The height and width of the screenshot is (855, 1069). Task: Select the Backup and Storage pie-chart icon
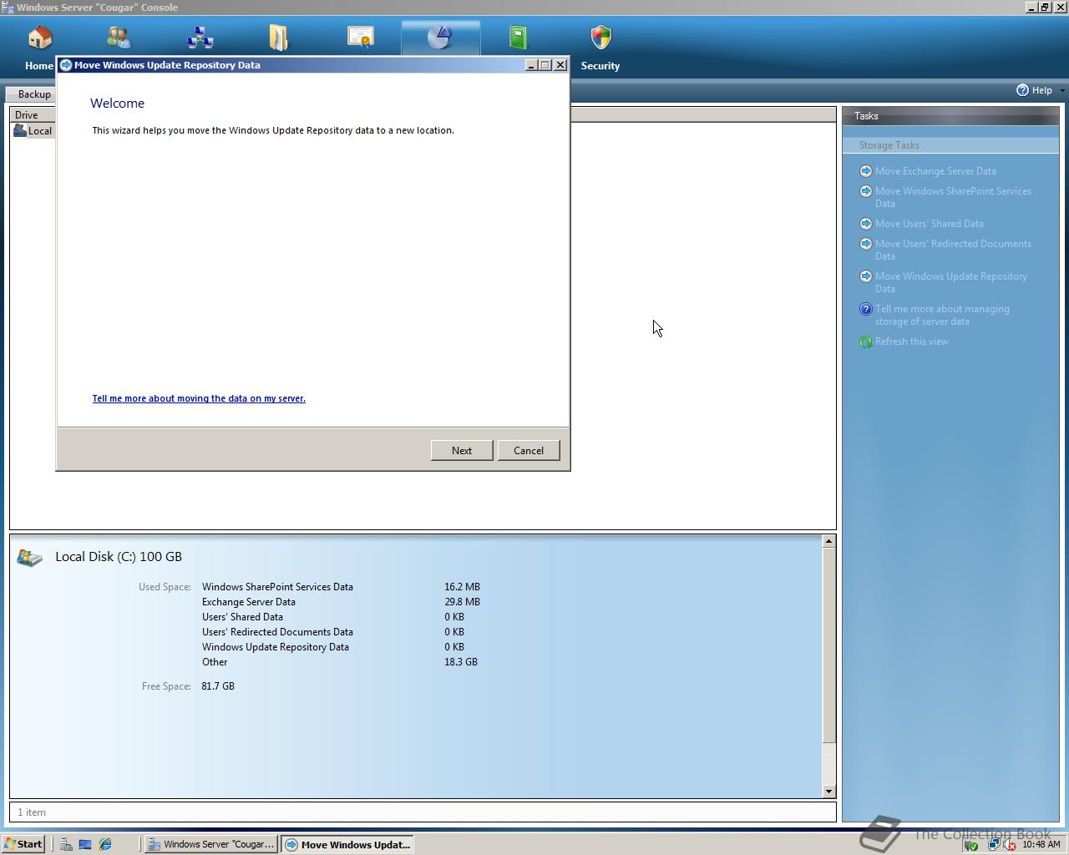(x=440, y=38)
